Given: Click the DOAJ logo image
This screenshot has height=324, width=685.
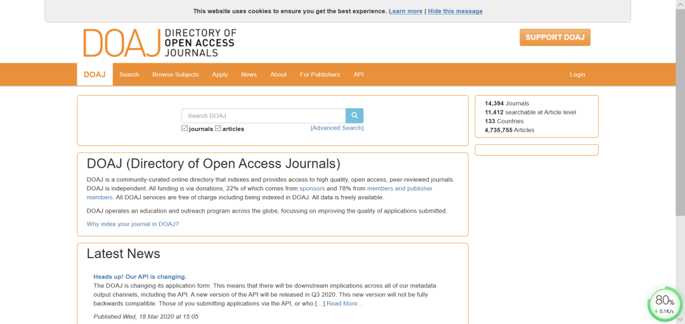Looking at the screenshot, I should (x=159, y=43).
